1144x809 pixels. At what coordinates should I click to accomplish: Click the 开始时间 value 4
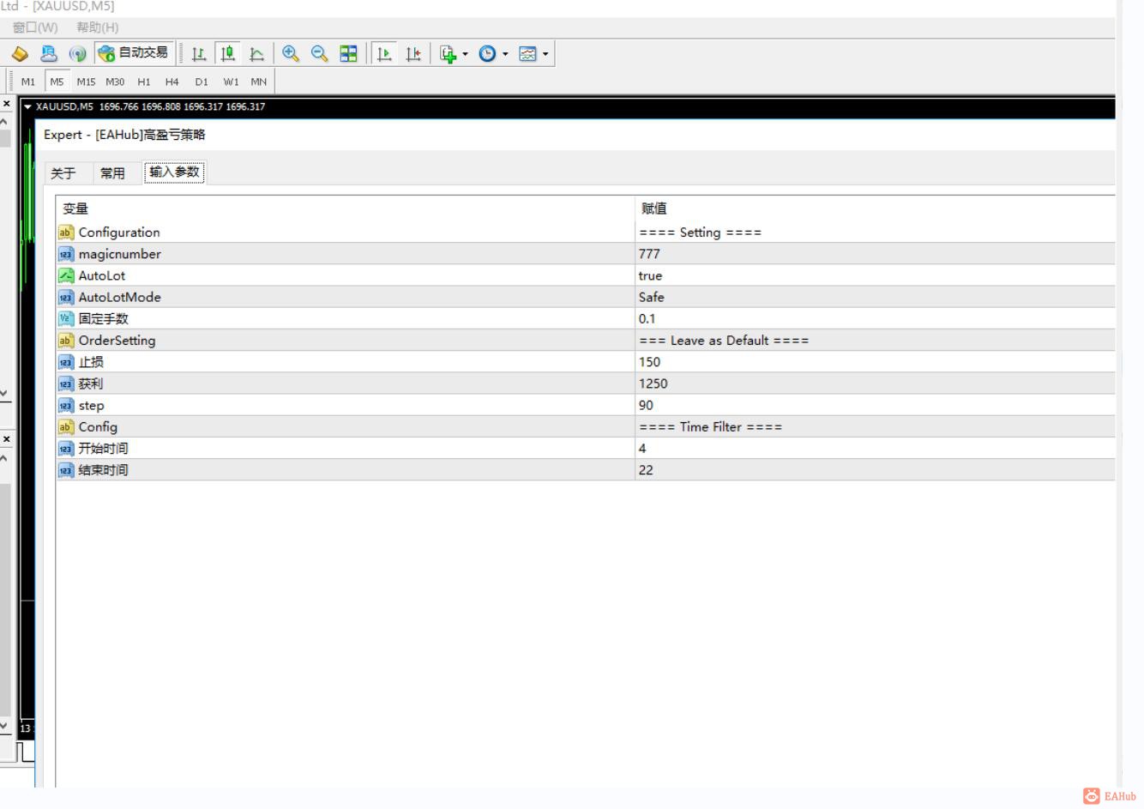(x=642, y=448)
